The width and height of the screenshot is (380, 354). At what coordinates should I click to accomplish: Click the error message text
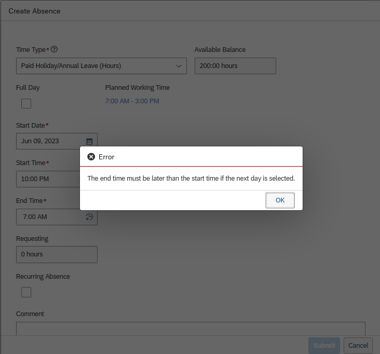point(191,179)
